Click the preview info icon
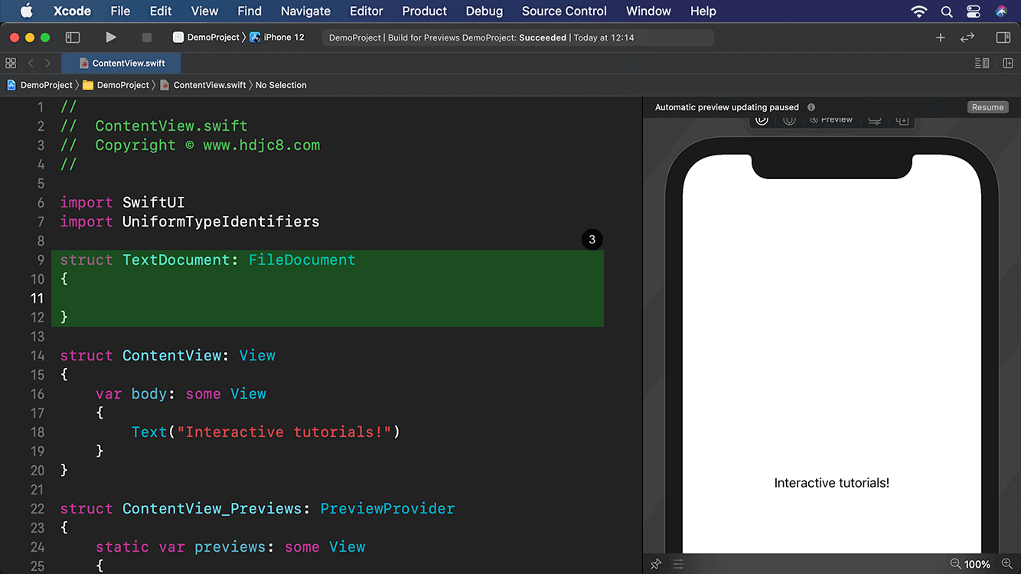 pos(811,107)
